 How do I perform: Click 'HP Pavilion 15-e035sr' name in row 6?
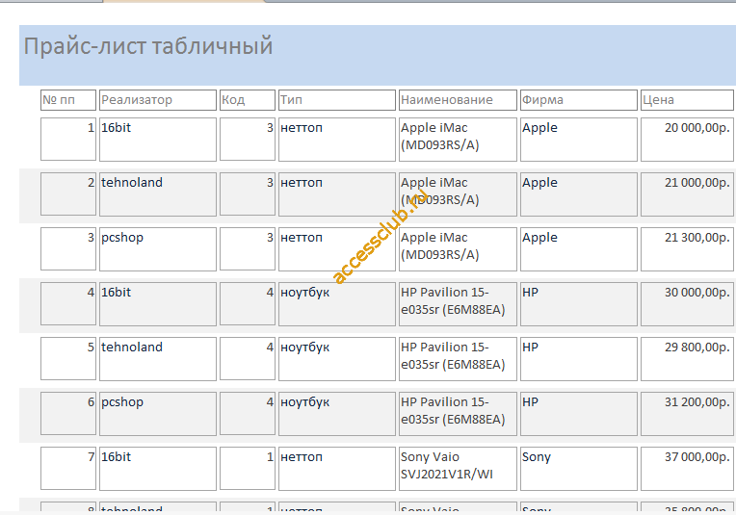coord(458,414)
